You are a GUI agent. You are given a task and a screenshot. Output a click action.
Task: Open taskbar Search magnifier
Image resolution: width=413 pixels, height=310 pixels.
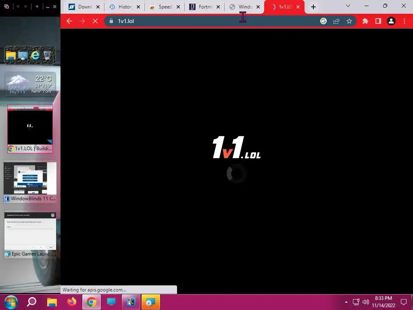point(31,302)
